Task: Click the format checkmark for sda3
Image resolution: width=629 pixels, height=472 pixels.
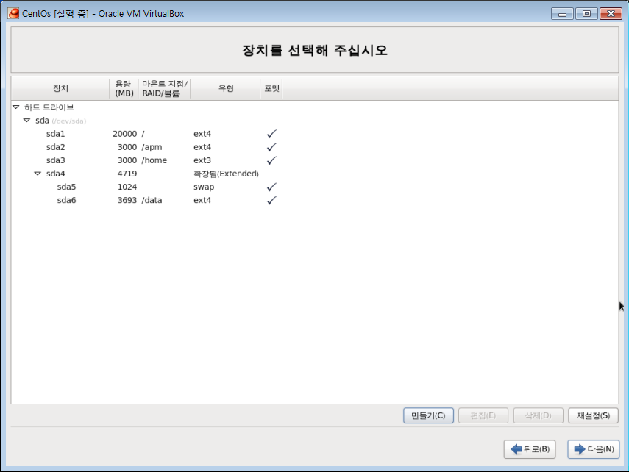Action: (271, 160)
